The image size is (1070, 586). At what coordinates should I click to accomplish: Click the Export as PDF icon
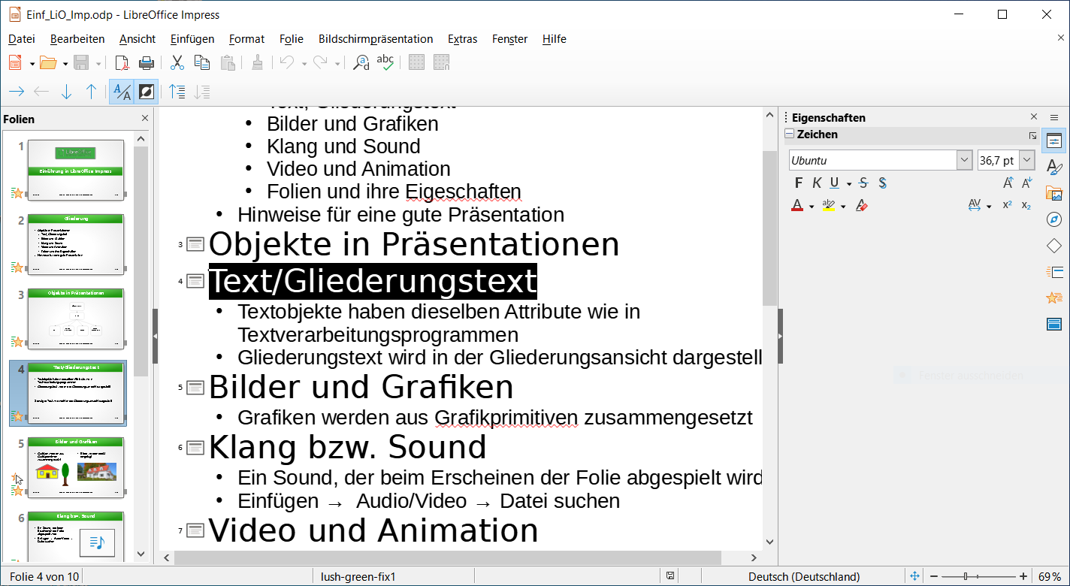pyautogui.click(x=122, y=63)
